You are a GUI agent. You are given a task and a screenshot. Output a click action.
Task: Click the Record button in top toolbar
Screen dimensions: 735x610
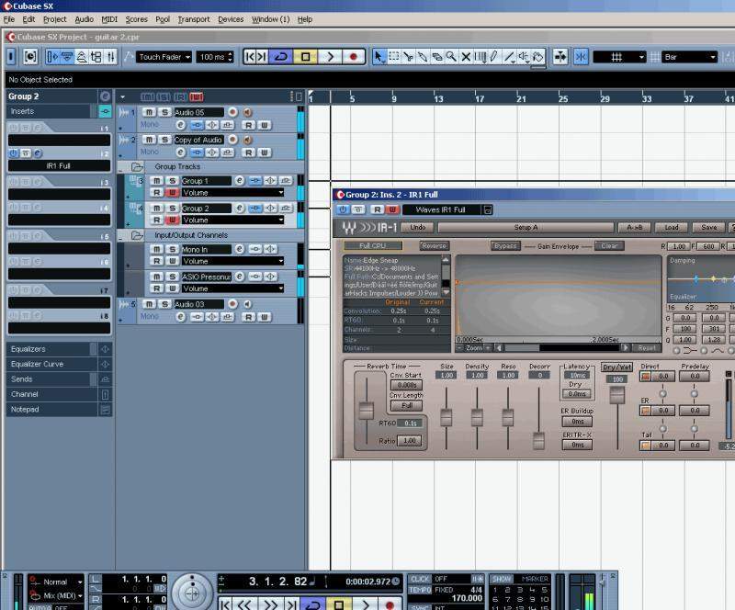[354, 57]
